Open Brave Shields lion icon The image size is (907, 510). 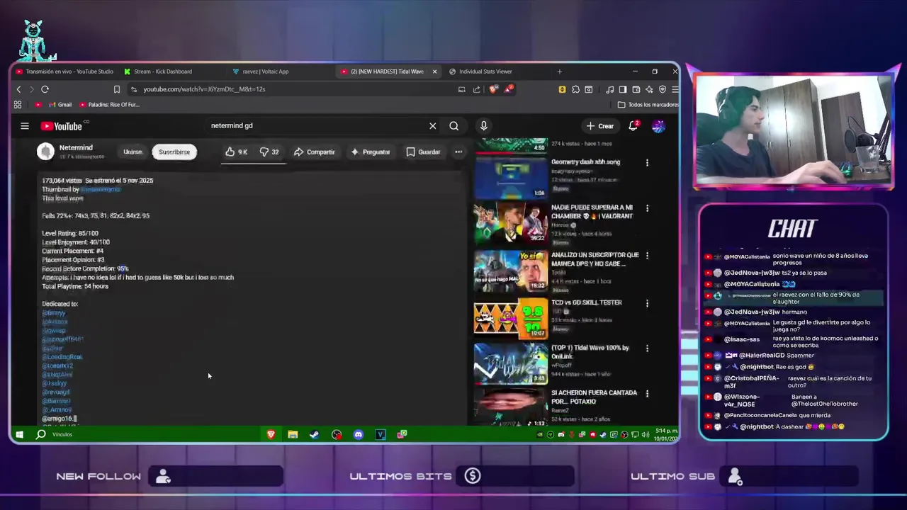point(494,89)
